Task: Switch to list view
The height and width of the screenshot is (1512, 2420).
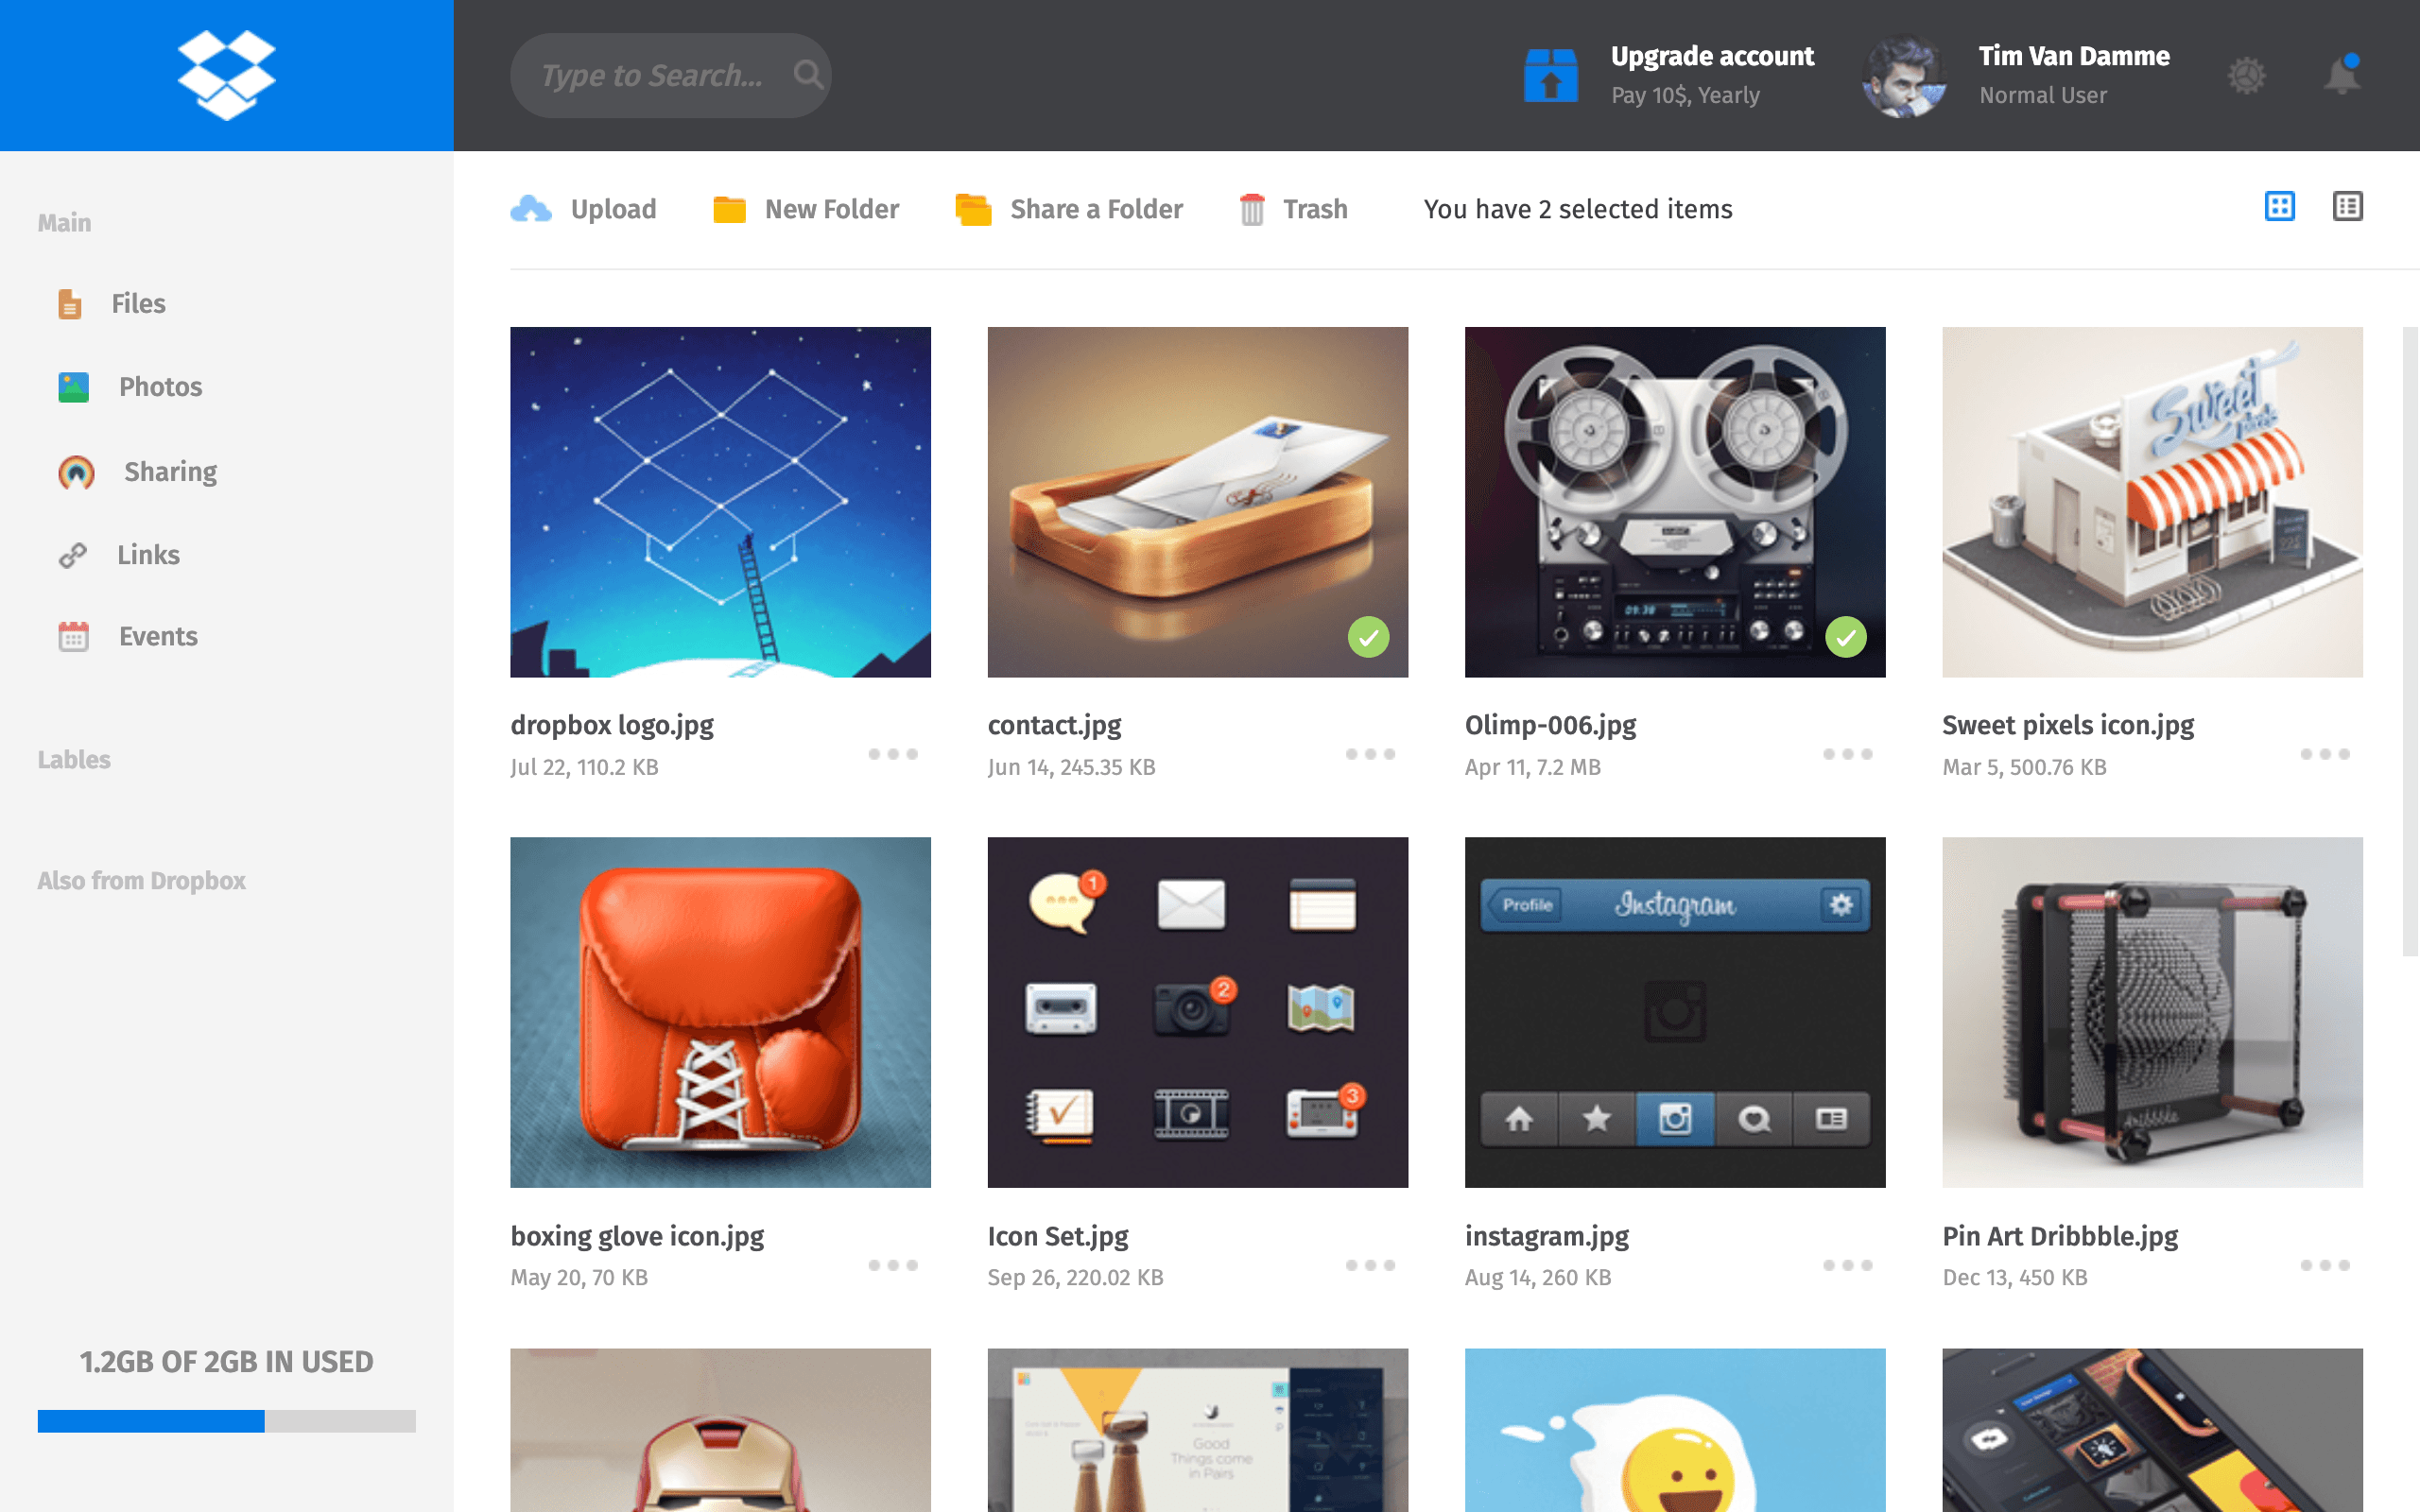Action: pyautogui.click(x=2347, y=207)
